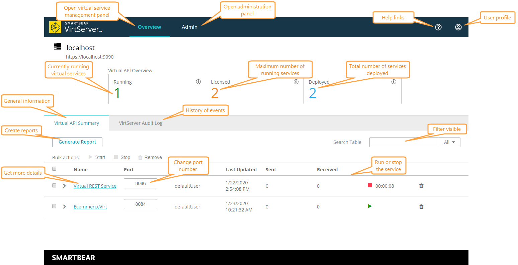This screenshot has height=265, width=518.
Task: Click the bulk action Start button
Action: (97, 157)
